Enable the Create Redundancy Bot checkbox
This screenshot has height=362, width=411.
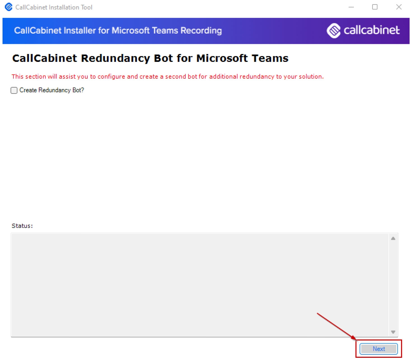[x=14, y=90]
